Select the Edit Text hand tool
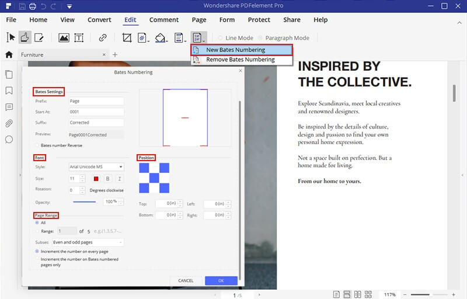 (26, 38)
